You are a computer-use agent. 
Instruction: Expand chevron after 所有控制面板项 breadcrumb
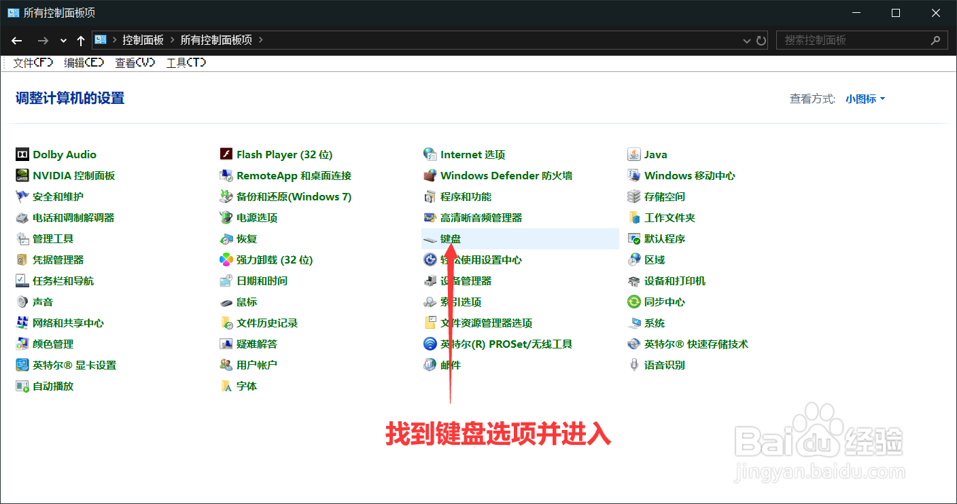tap(260, 40)
